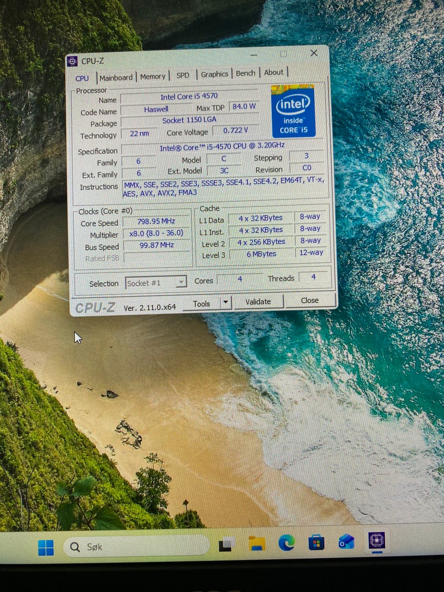This screenshot has width=444, height=592.
Task: Click the version text Ver. 2.11.0.x64
Action: [x=150, y=307]
